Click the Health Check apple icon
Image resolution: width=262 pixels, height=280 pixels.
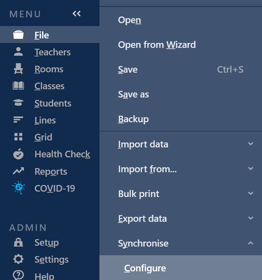pos(18,154)
